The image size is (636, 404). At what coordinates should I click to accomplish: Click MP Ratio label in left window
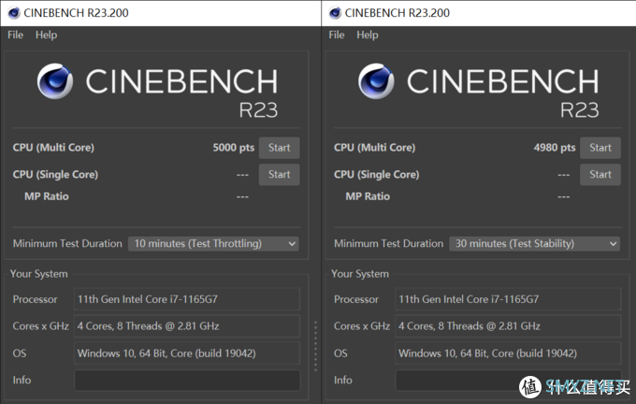pos(47,196)
